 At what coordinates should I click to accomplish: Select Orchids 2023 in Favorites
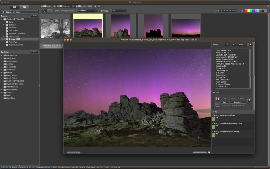(19, 39)
